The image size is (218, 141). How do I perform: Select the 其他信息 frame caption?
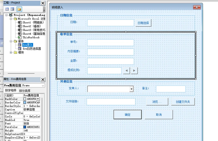tap(66, 82)
